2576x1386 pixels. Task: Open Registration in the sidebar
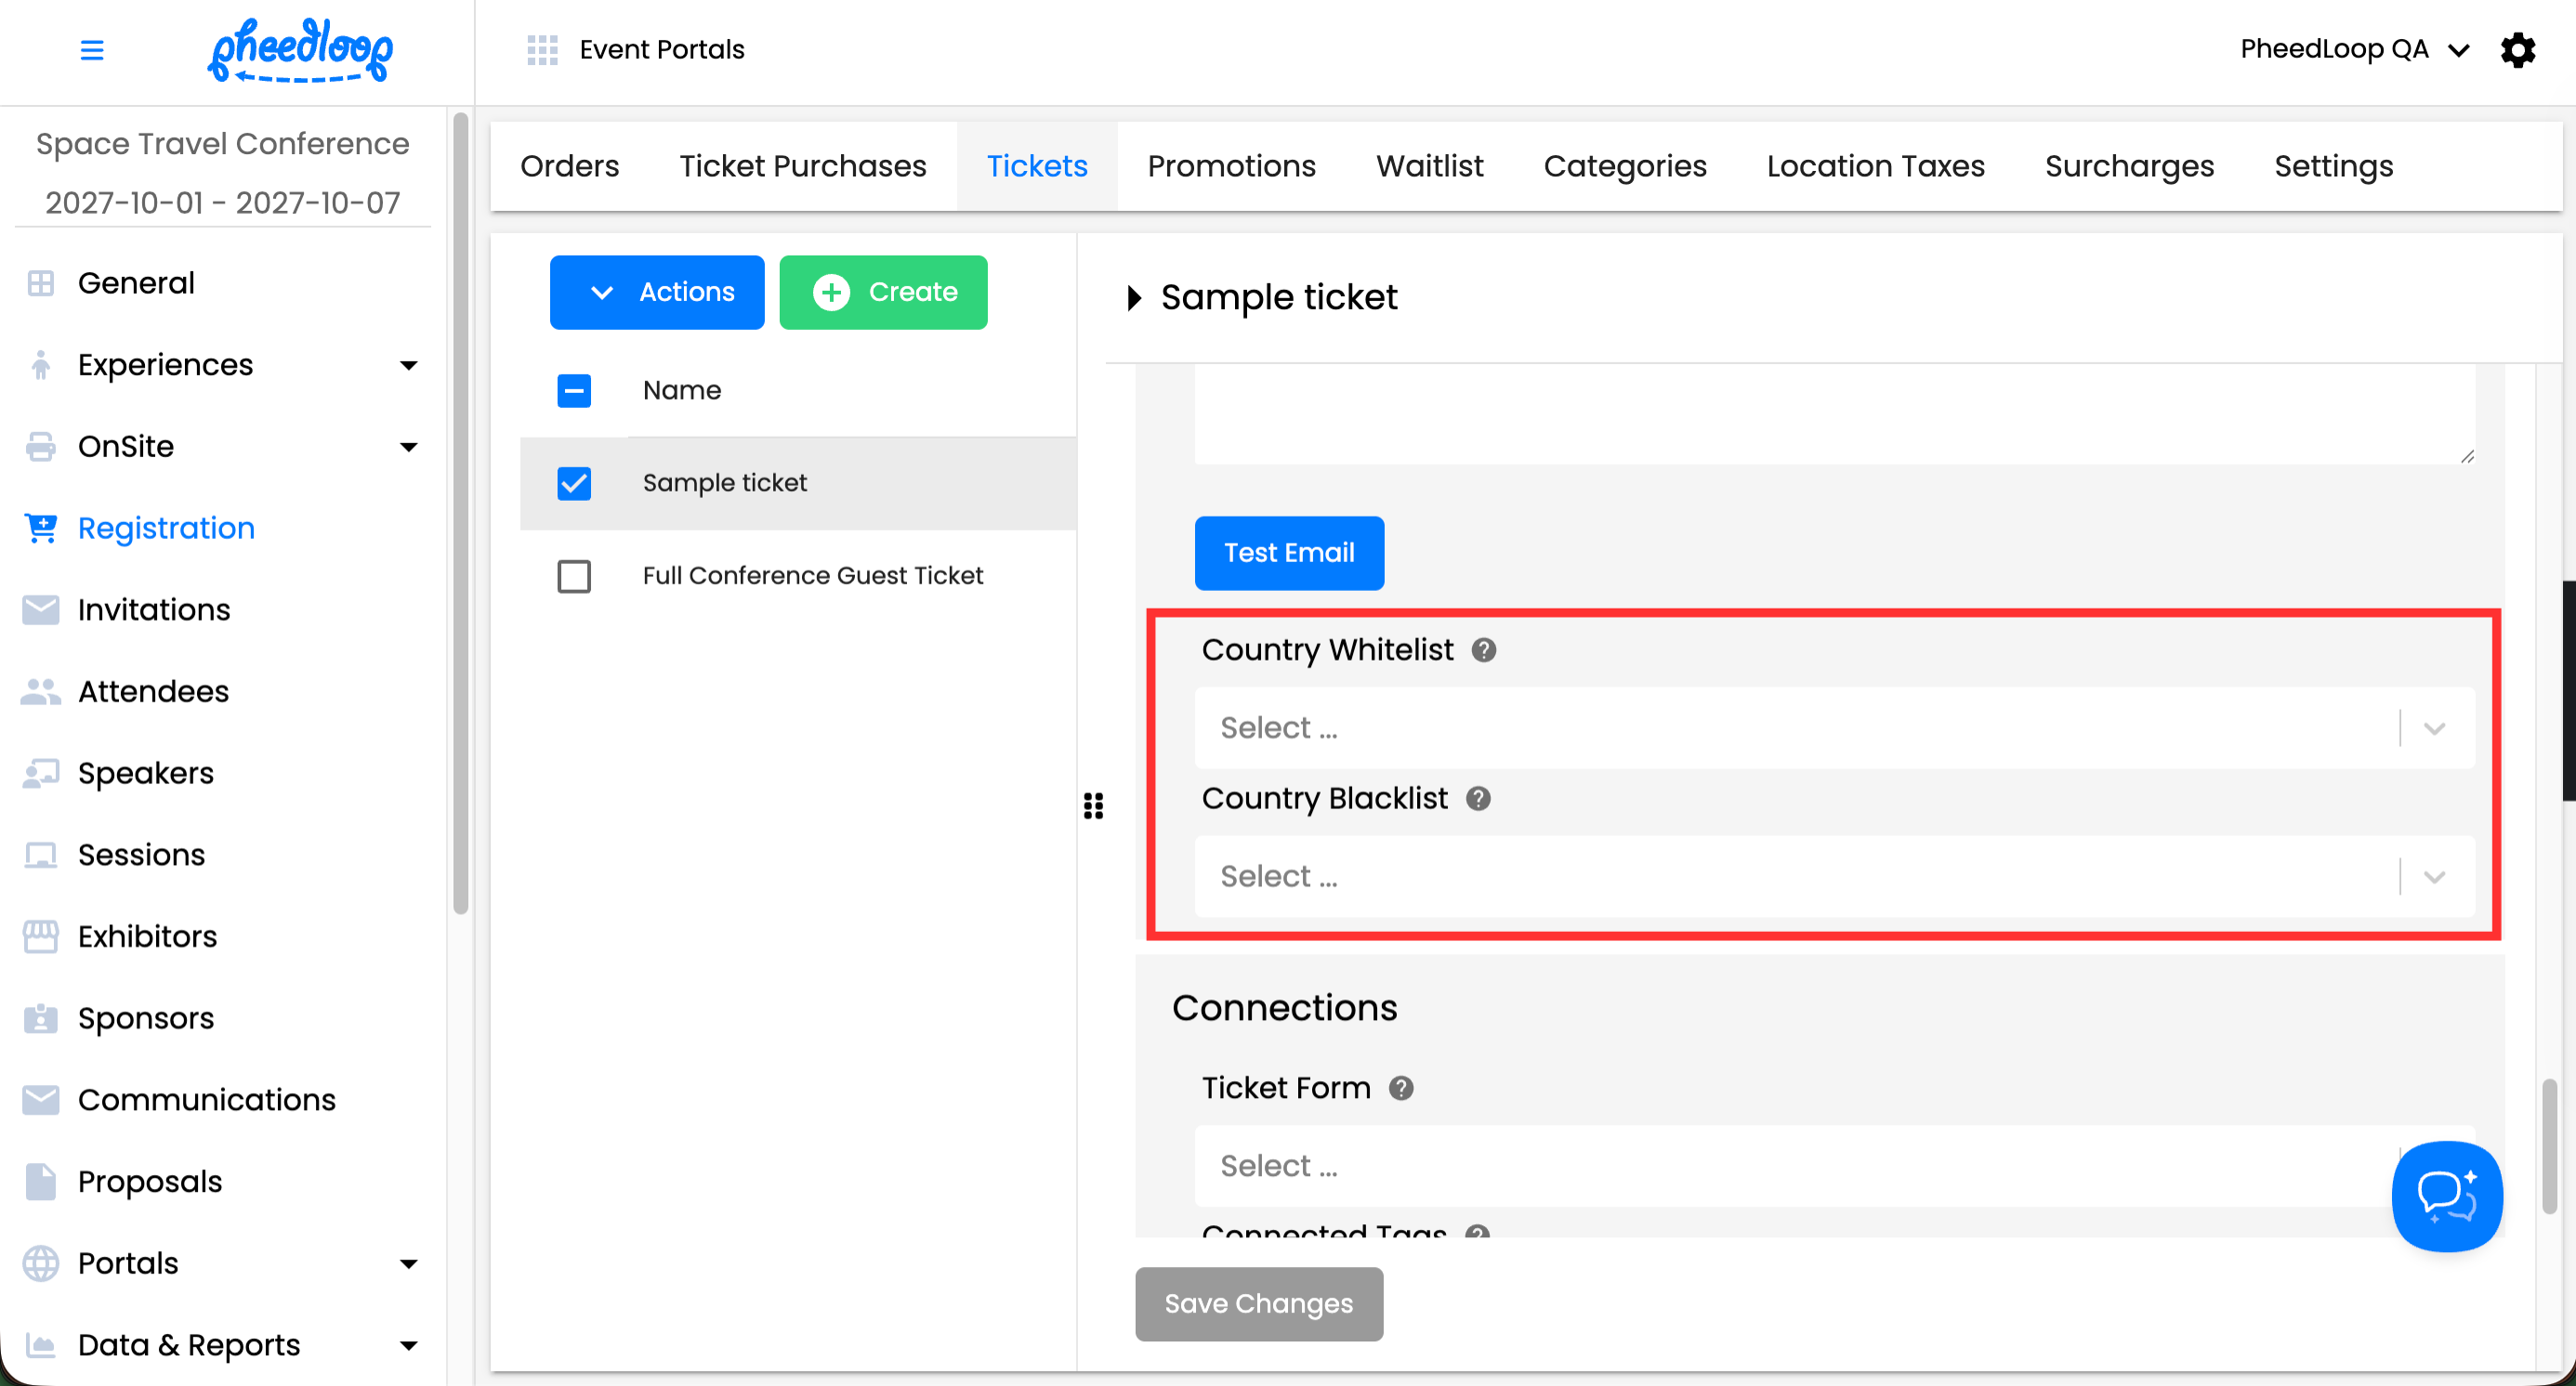point(166,528)
